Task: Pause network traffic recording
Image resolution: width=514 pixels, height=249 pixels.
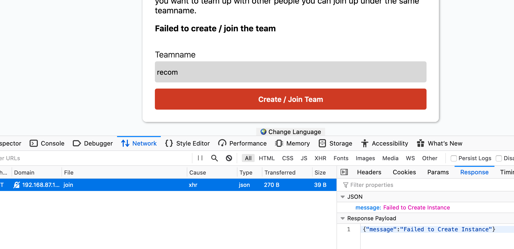Action: click(x=200, y=158)
